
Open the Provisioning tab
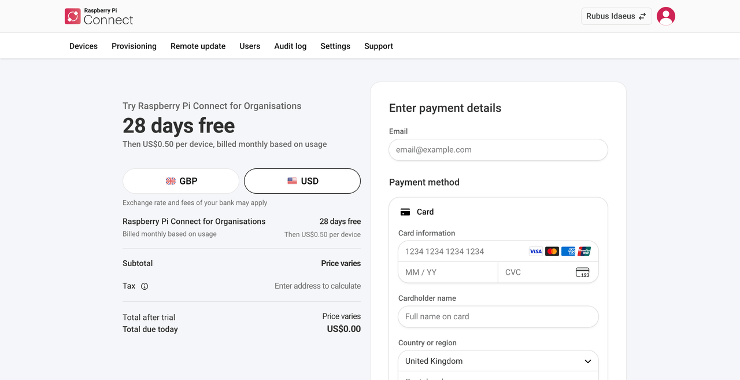[134, 46]
